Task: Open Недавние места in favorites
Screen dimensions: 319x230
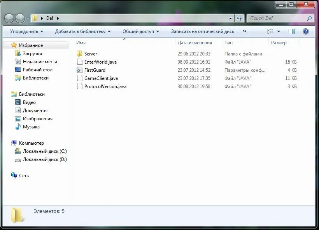Action: (x=40, y=62)
